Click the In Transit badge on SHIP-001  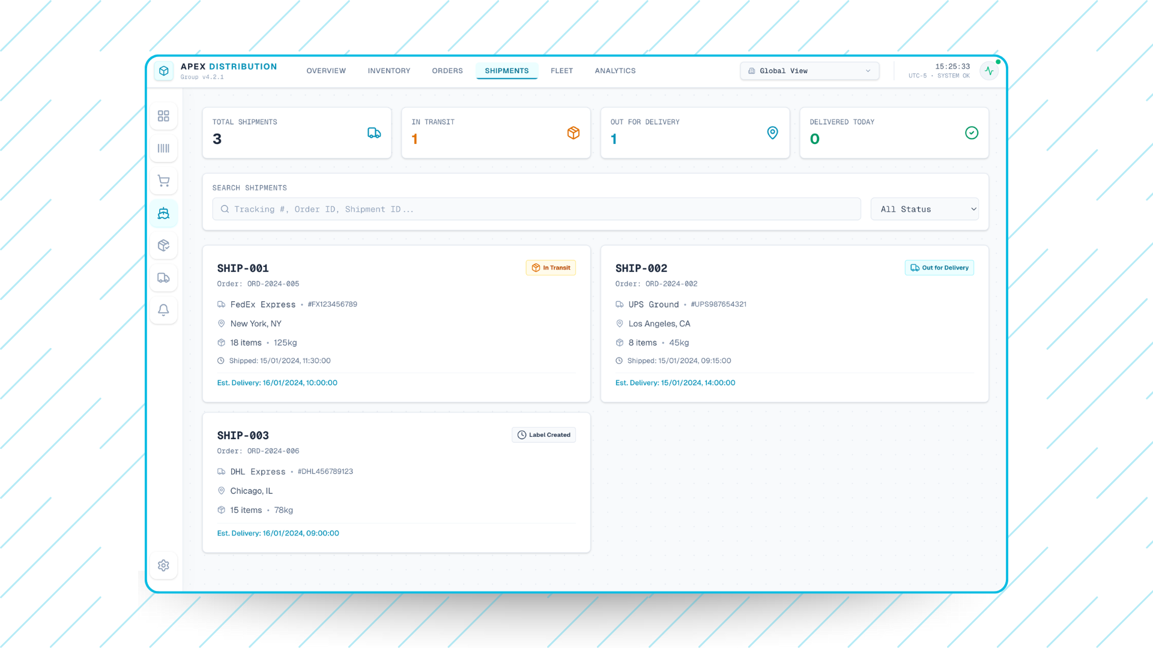pyautogui.click(x=551, y=268)
